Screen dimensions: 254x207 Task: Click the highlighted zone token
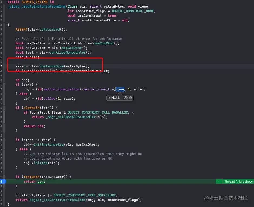pos(120,89)
